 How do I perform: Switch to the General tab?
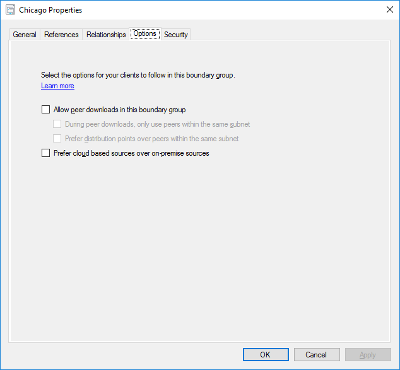(25, 35)
